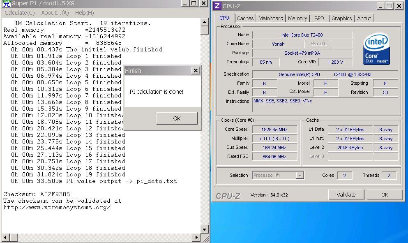This screenshot has width=408, height=243.
Task: Click the 'Loop 19 finished' line
Action: pos(68,174)
